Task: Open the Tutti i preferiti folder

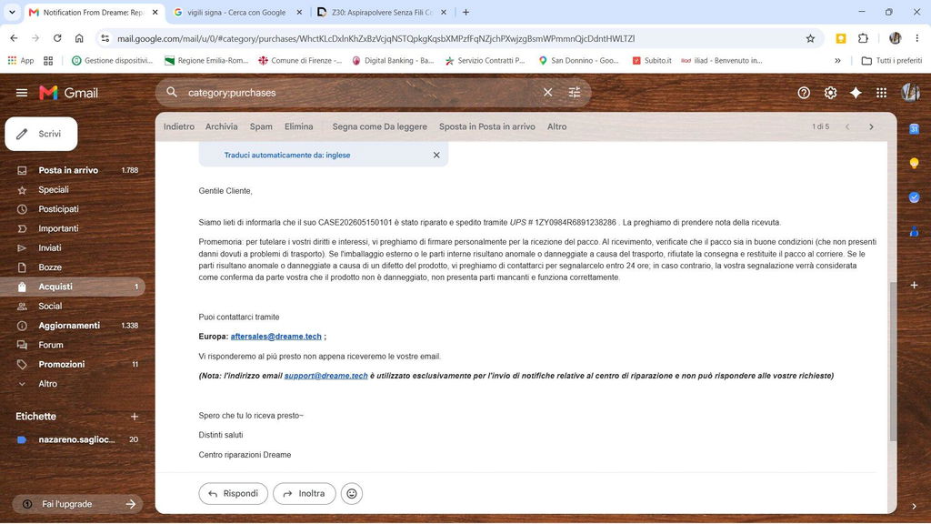Action: 892,61
